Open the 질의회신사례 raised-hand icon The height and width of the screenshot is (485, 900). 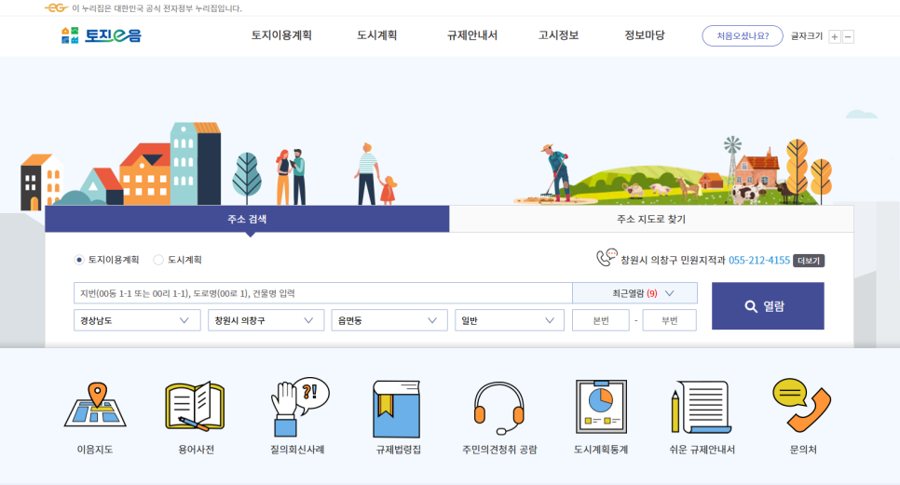tap(300, 407)
